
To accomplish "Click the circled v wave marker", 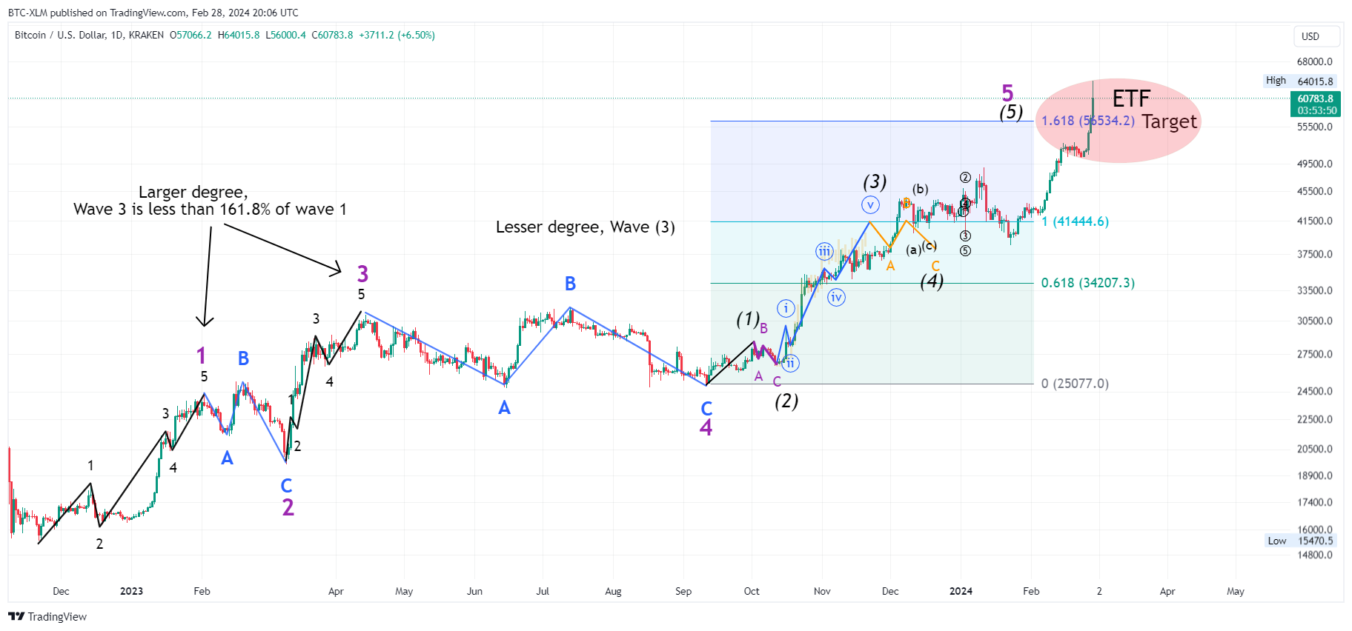I will 870,205.
